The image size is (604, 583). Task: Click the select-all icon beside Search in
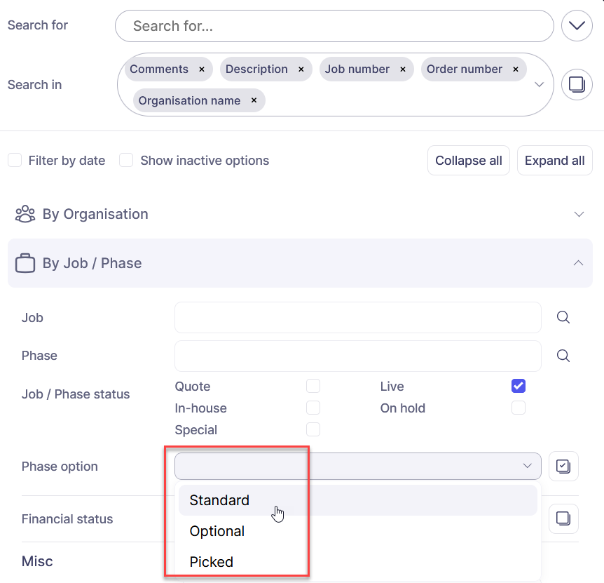[577, 85]
